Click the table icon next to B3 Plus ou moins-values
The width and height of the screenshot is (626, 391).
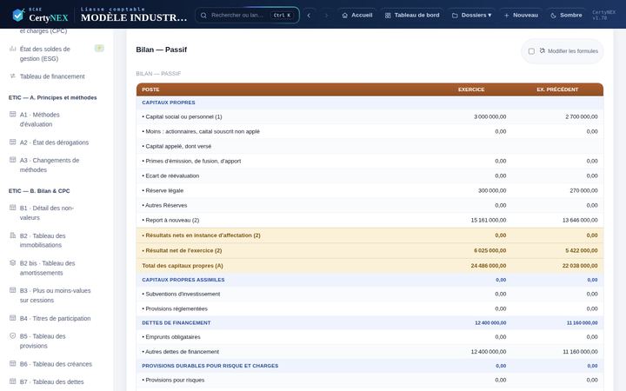click(x=12, y=290)
